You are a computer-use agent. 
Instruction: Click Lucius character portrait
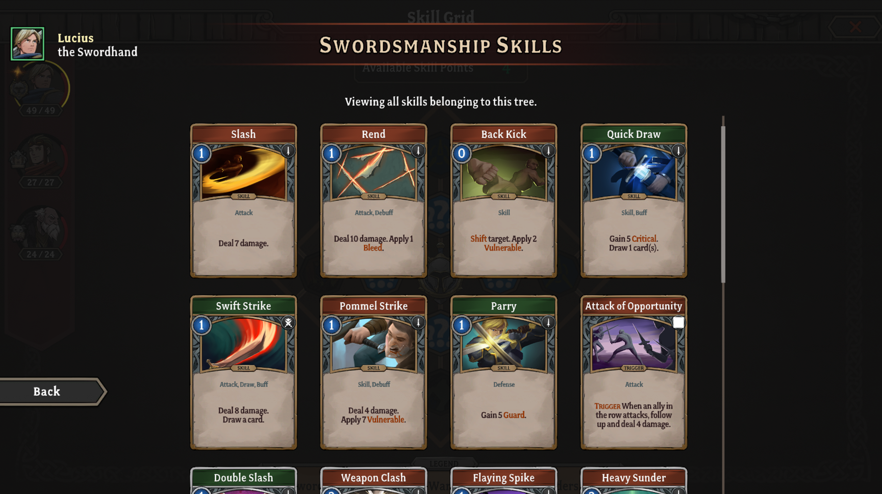(x=28, y=44)
